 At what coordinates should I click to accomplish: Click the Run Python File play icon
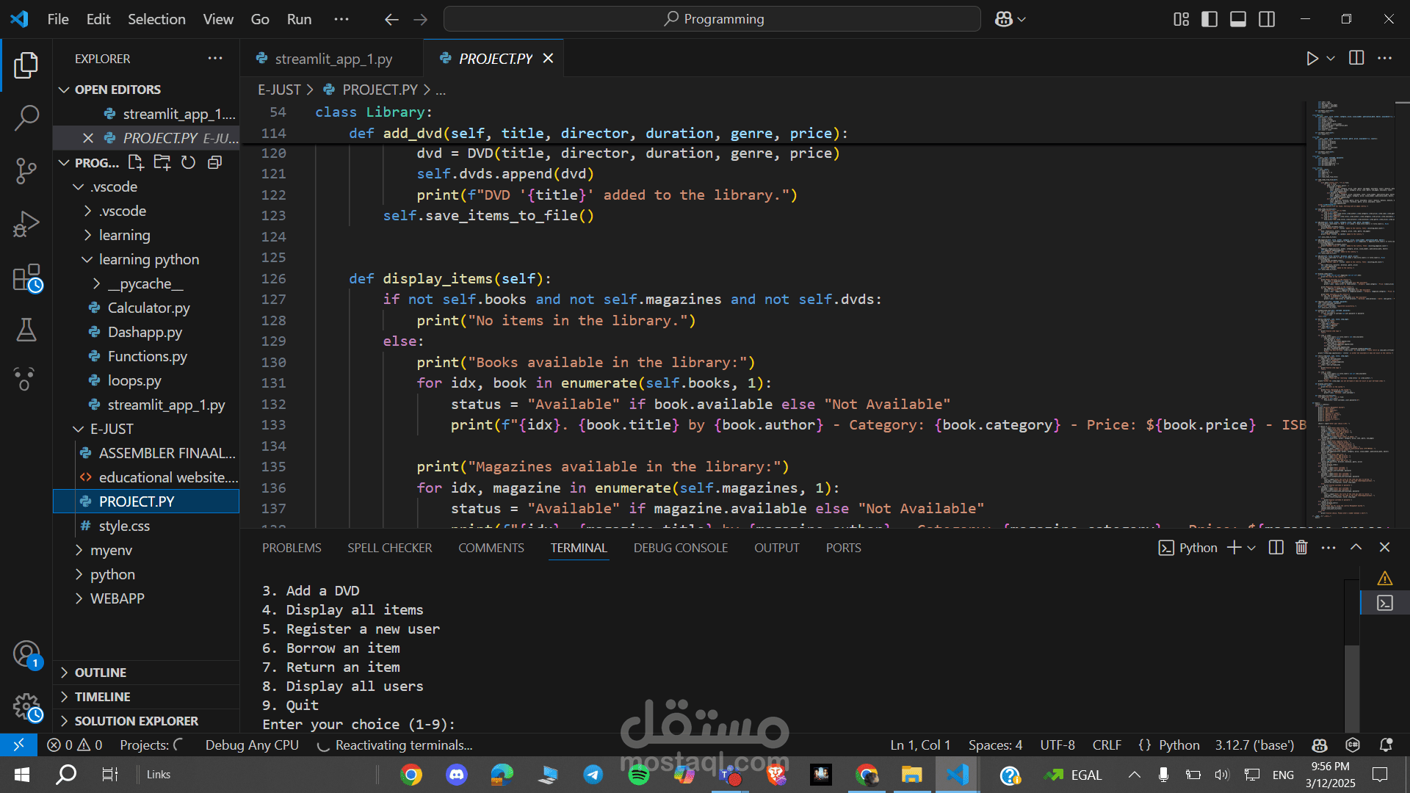click(1312, 59)
